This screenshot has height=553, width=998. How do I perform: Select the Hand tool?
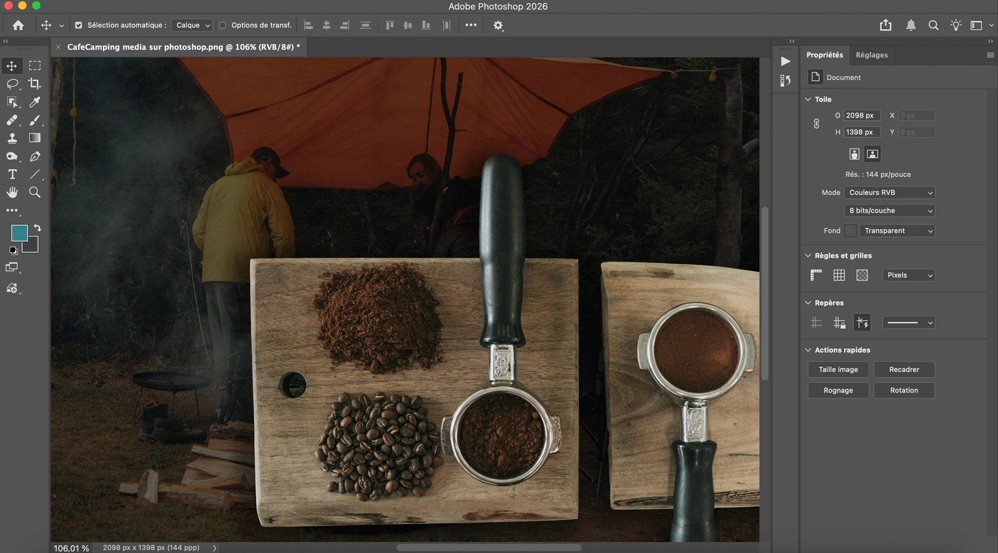coord(12,192)
